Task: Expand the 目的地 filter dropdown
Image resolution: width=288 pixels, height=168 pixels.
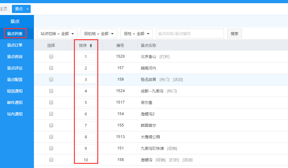Action: [99, 33]
